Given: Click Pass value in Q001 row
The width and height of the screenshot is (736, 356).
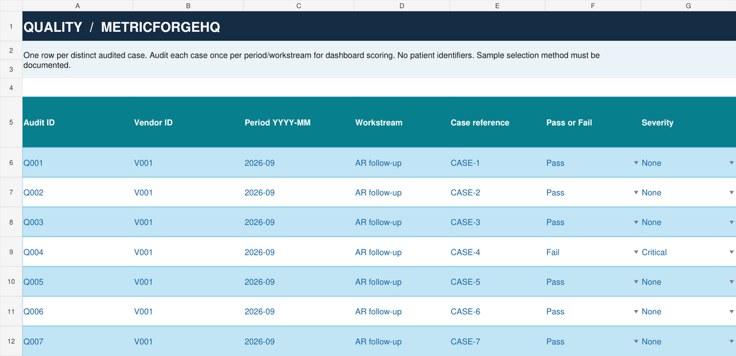Looking at the screenshot, I should [555, 163].
